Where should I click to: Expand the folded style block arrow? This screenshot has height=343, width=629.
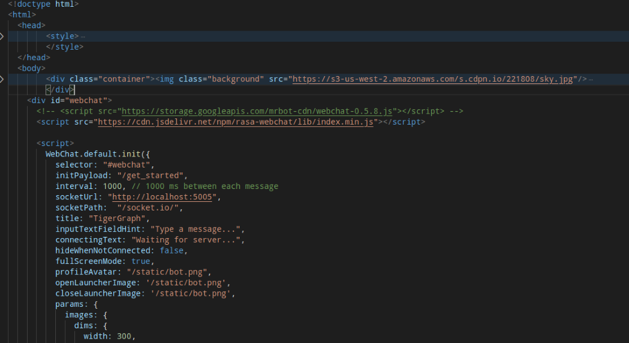2,36
